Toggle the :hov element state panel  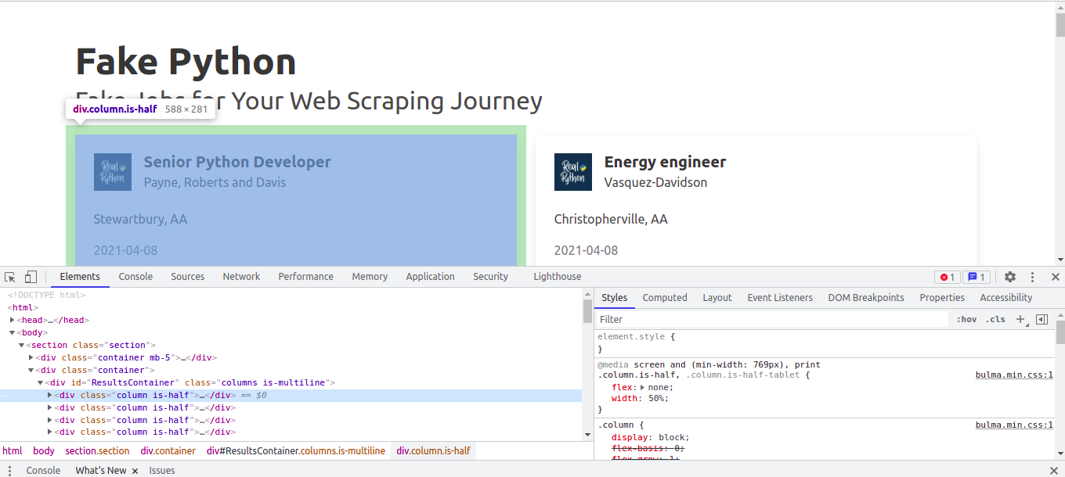pyautogui.click(x=967, y=319)
